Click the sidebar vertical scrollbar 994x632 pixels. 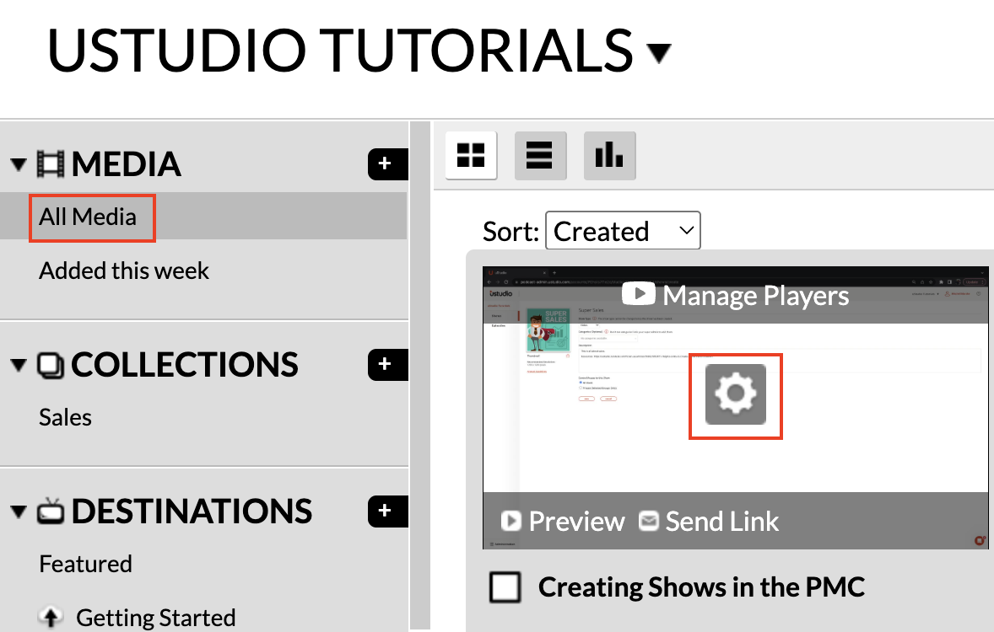coord(419,376)
